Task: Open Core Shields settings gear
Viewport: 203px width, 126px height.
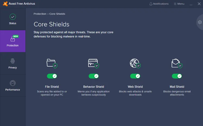Action: click(x=200, y=22)
